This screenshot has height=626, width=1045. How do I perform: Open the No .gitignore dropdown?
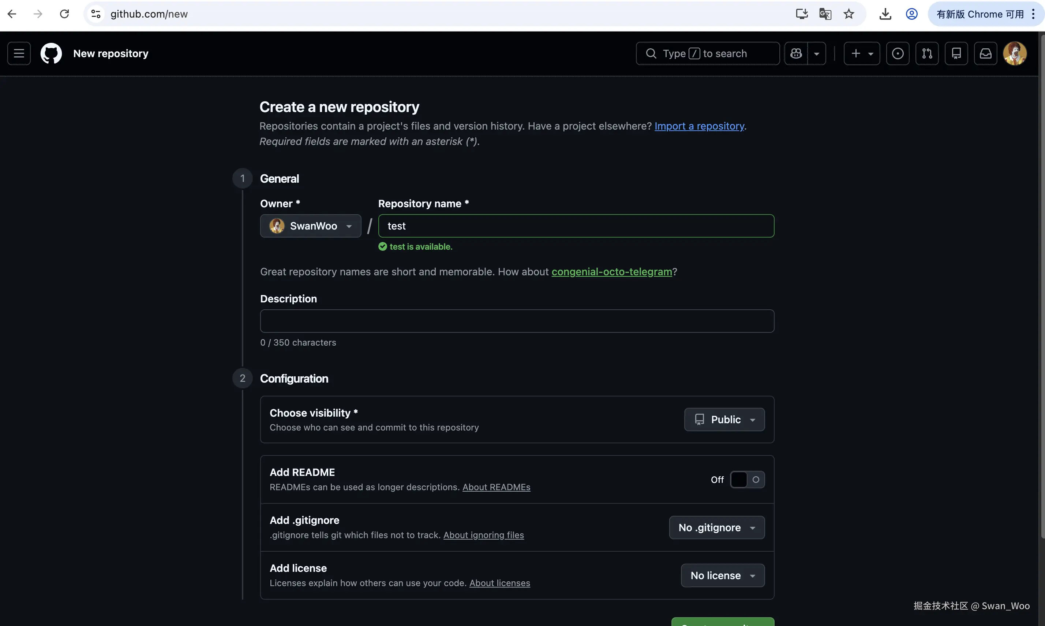coord(717,528)
